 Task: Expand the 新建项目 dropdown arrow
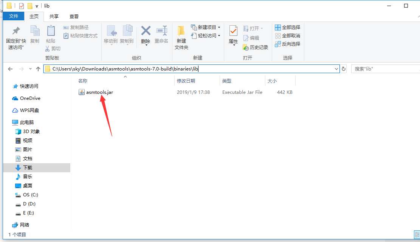coord(218,27)
